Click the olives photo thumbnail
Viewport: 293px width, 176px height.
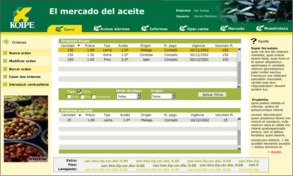pyautogui.click(x=26, y=129)
